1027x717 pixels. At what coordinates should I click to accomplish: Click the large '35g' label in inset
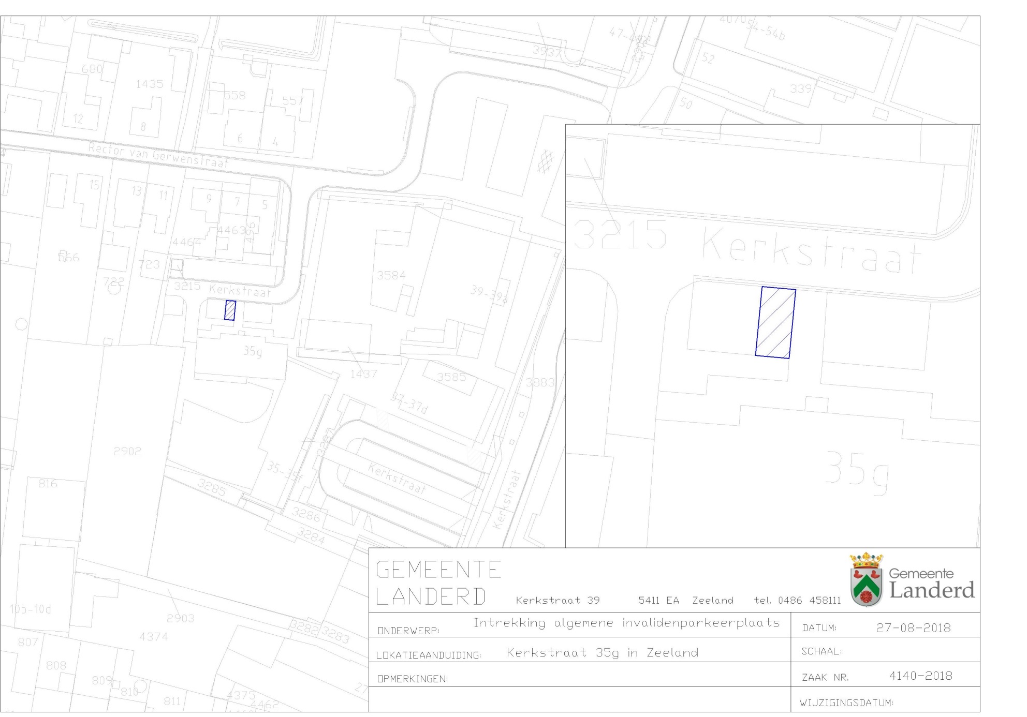point(857,472)
